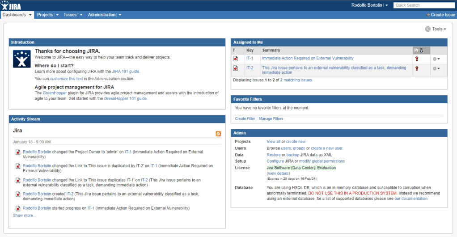Click the create a new user link

tap(327, 148)
